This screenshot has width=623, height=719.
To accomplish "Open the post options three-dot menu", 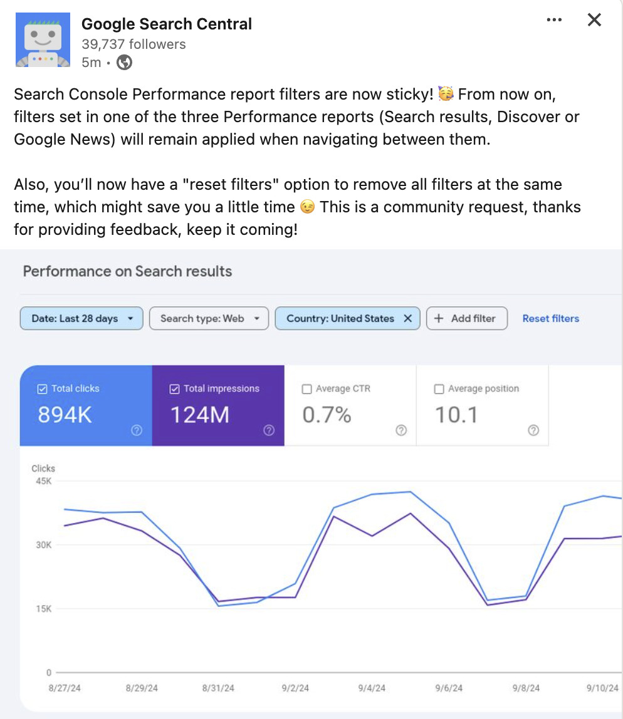I will coord(554,19).
